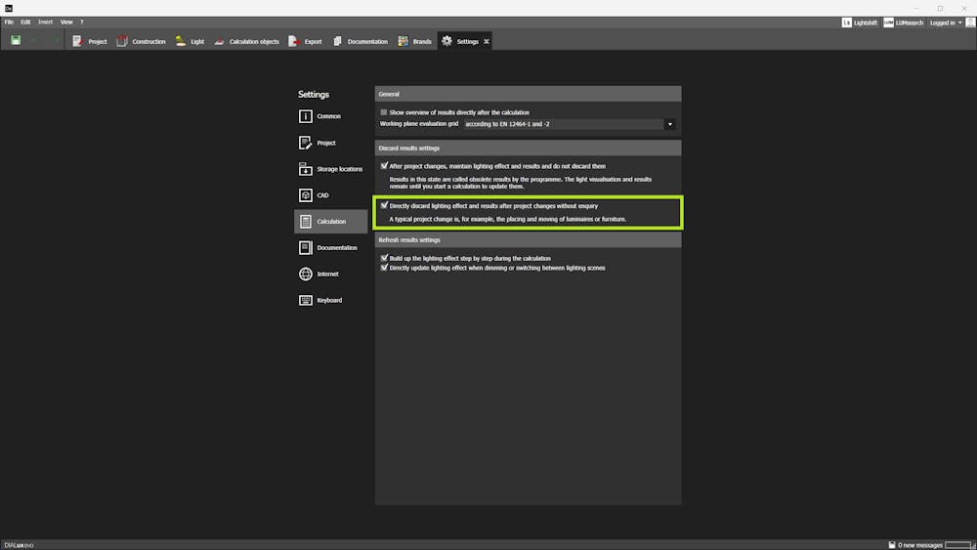Viewport: 977px width, 550px height.
Task: Select the Project settings section in the sidebar
Action: coord(331,143)
